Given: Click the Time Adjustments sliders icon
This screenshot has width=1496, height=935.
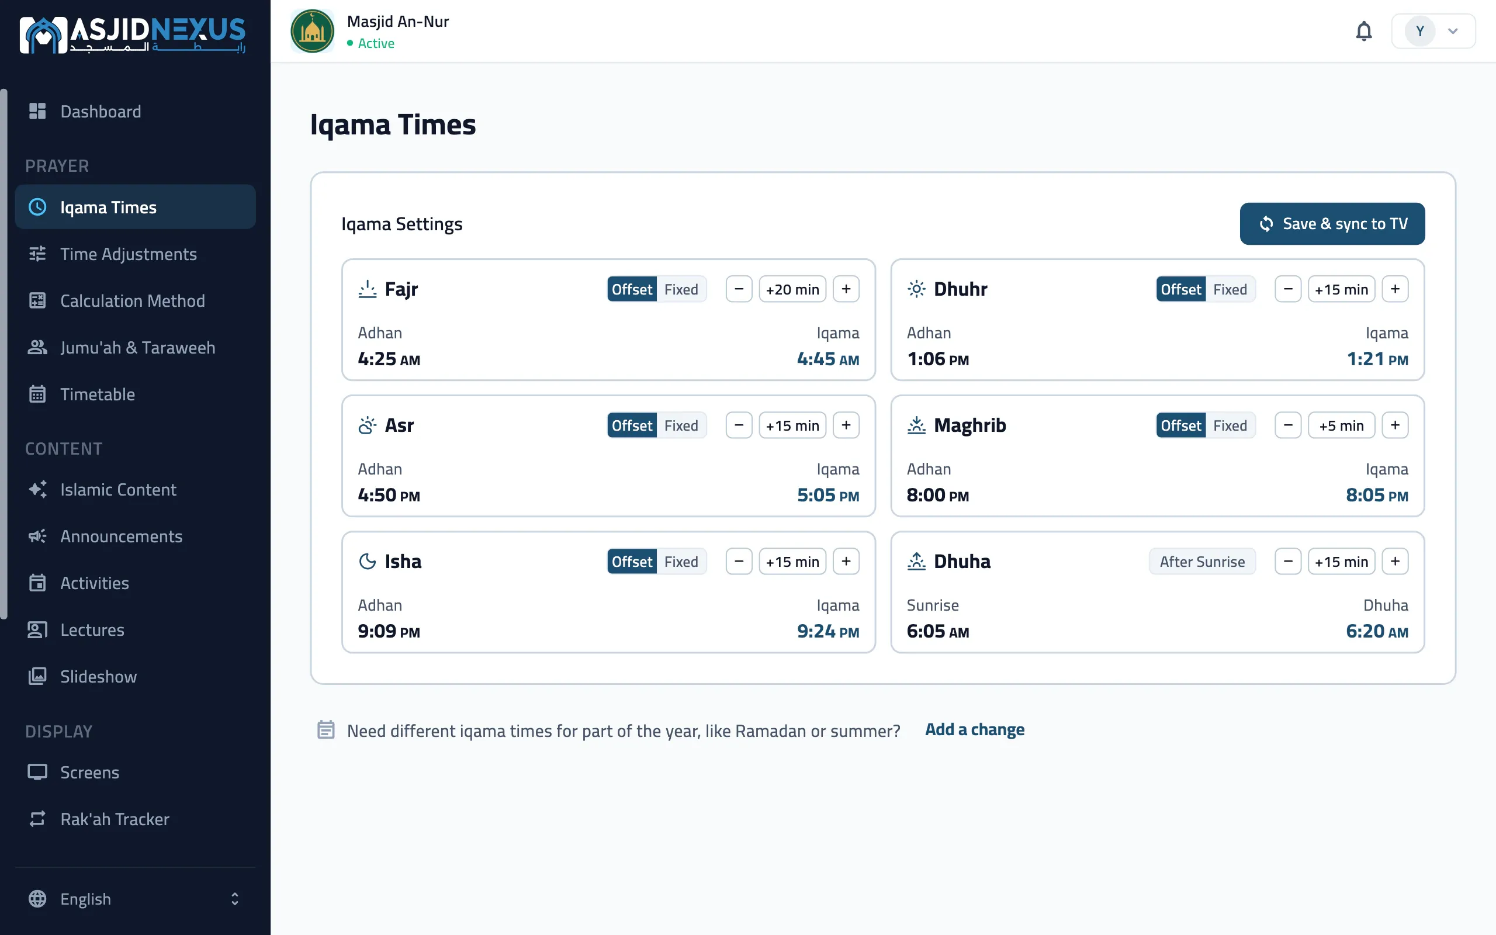Looking at the screenshot, I should (37, 254).
